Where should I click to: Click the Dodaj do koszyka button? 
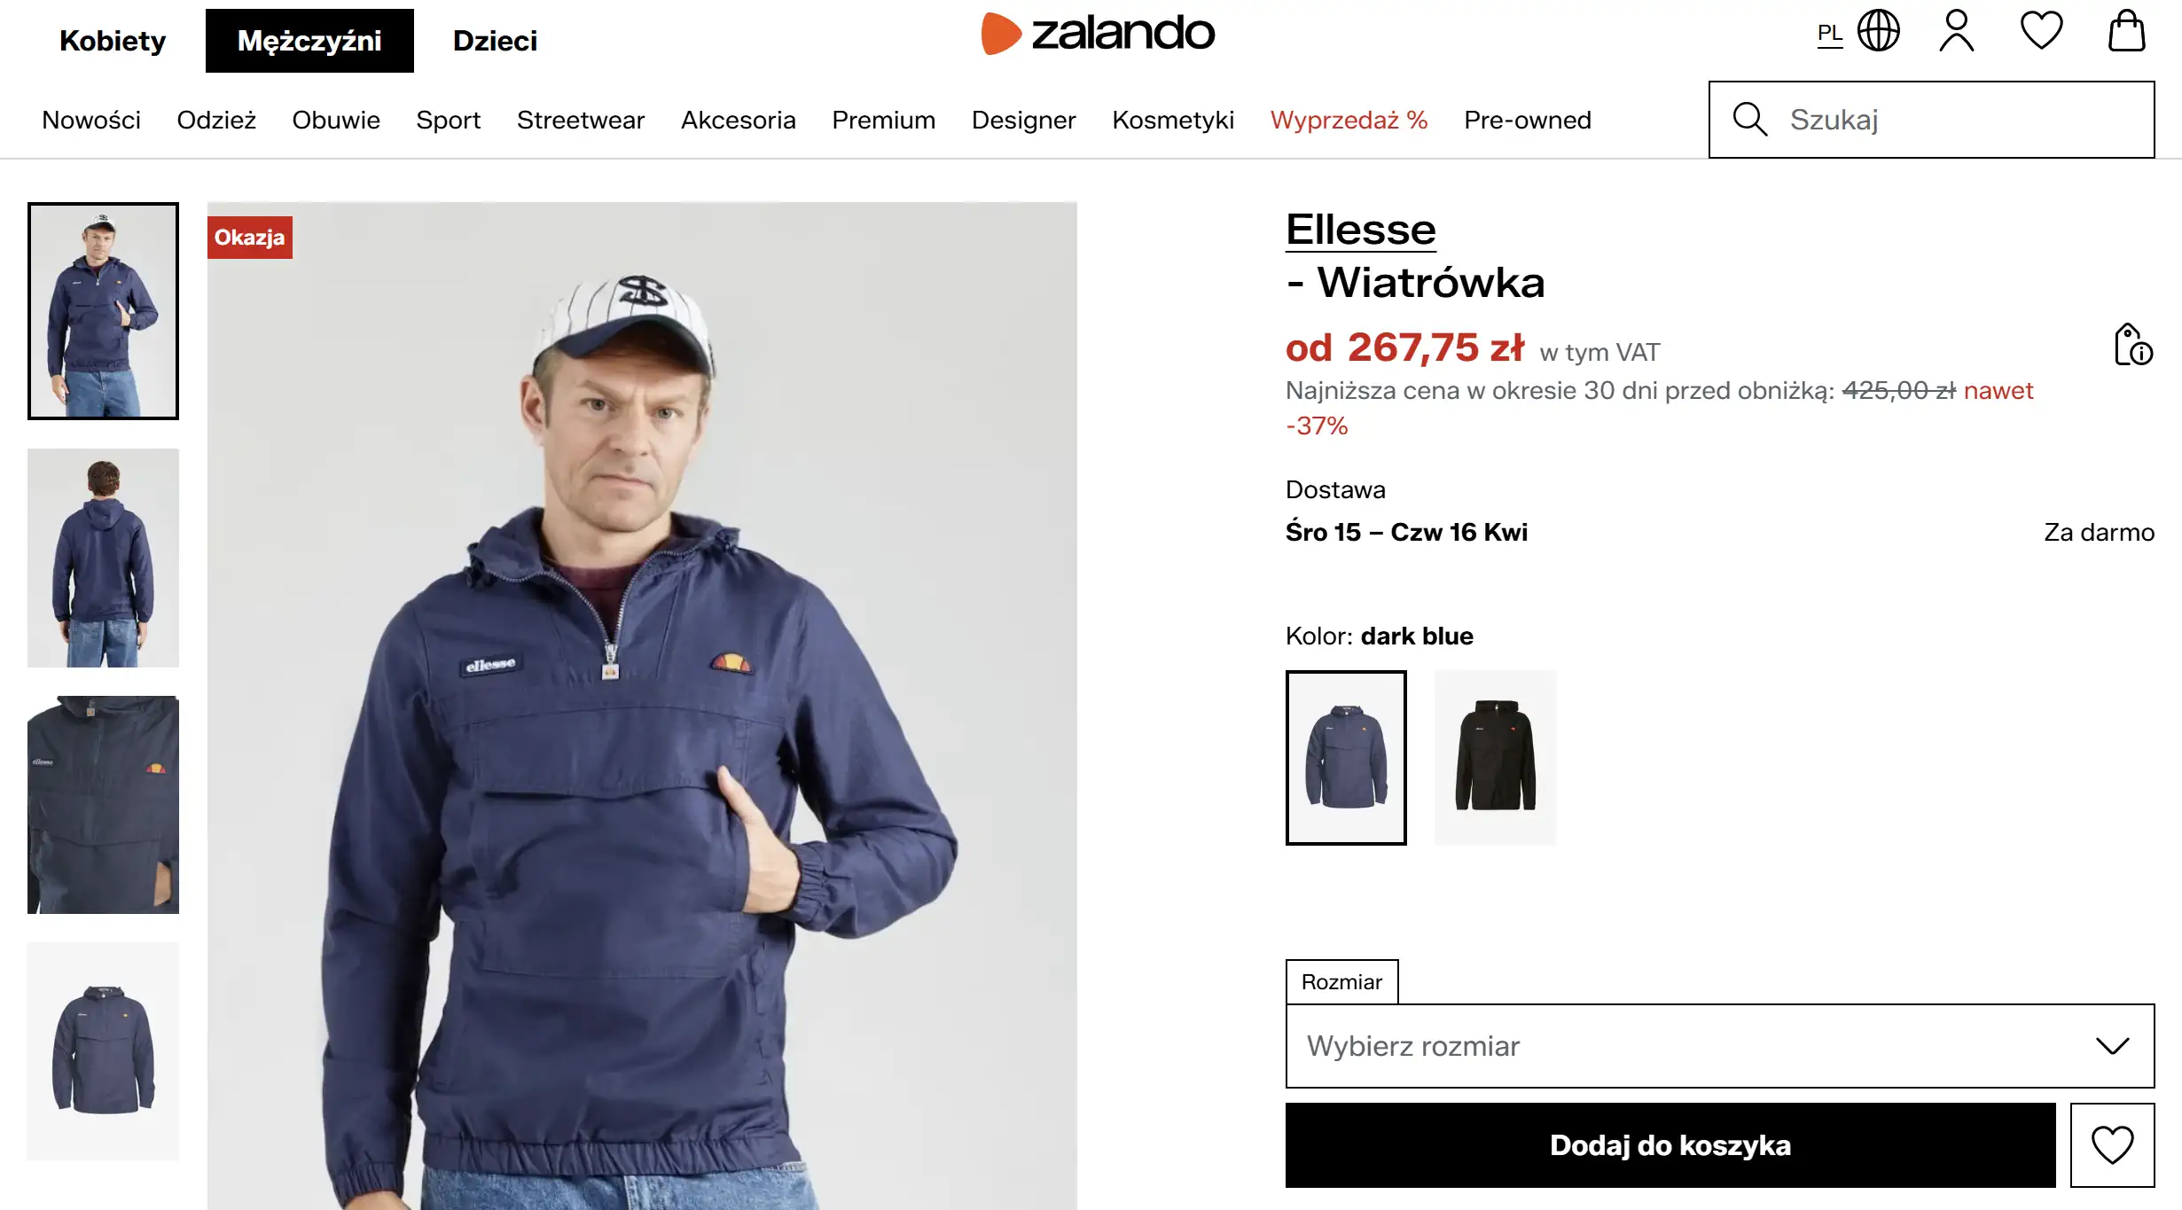pyautogui.click(x=1670, y=1145)
